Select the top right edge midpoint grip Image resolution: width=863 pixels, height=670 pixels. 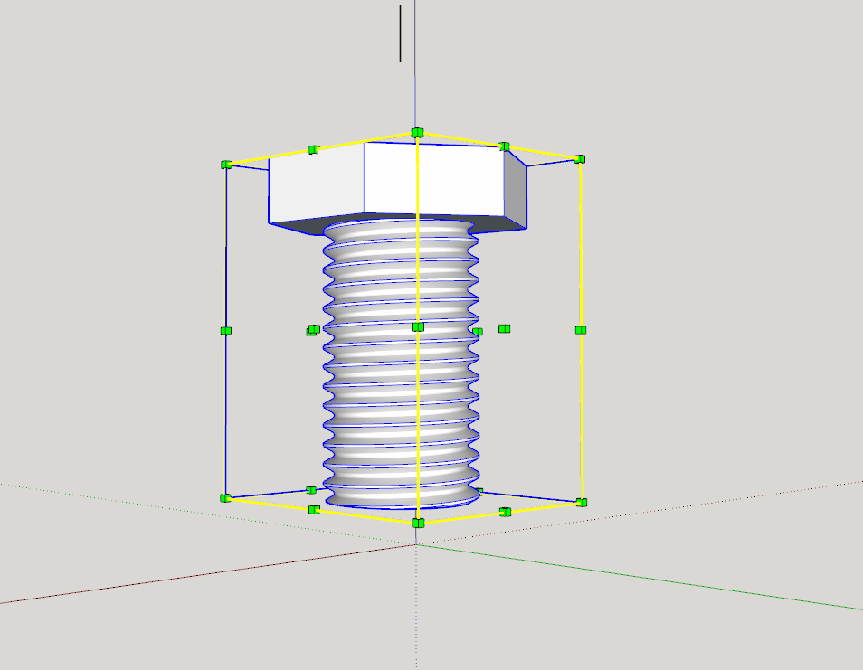coord(504,146)
